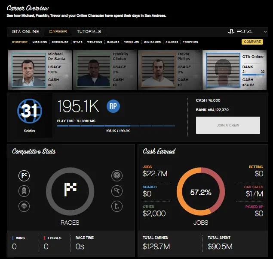Open the Trophies submenu
The height and width of the screenshot is (259, 273).
[190, 42]
